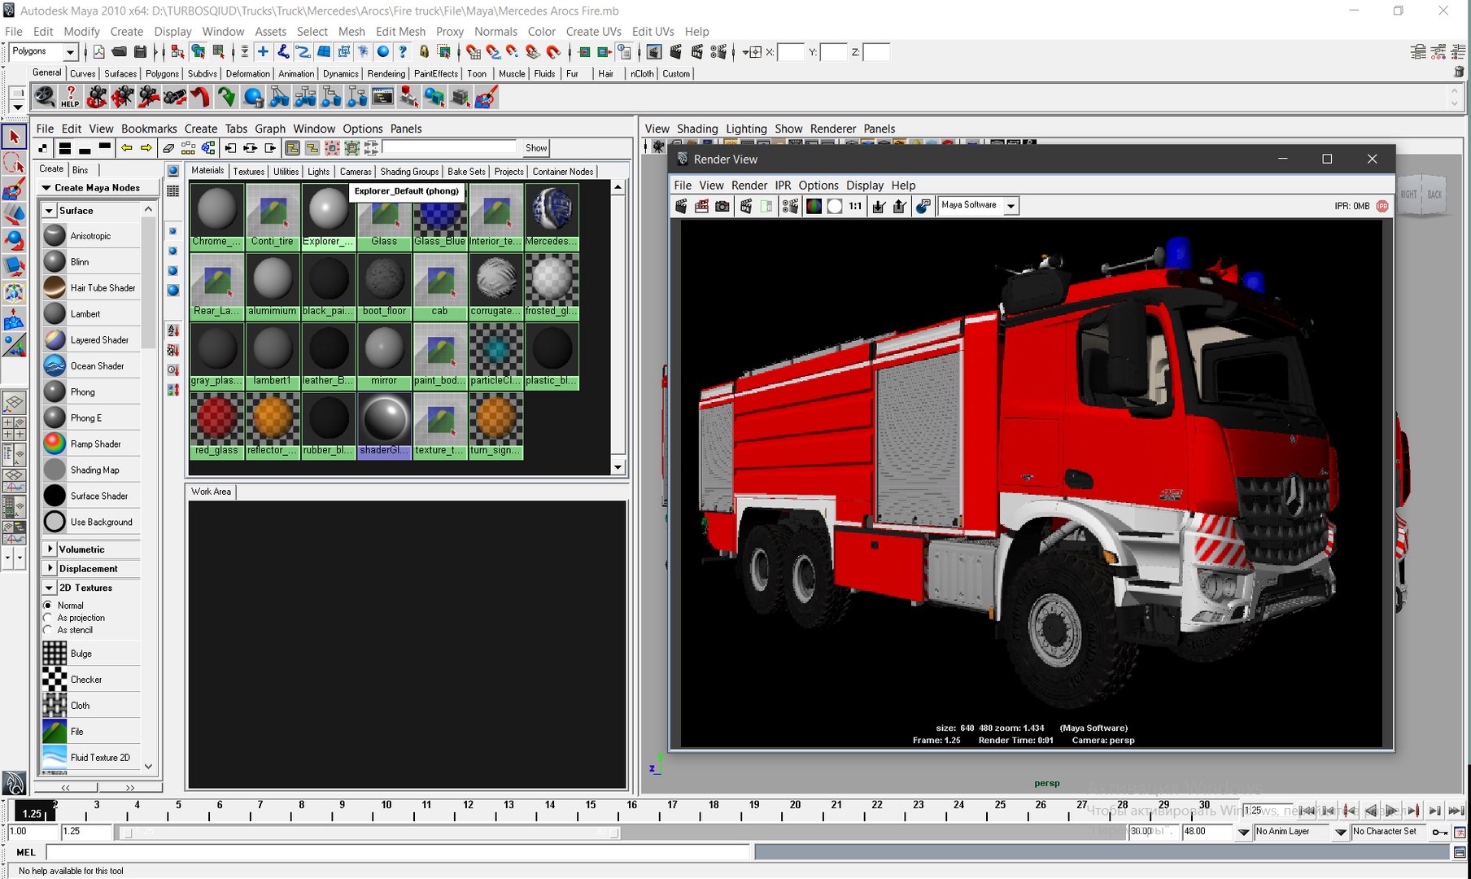Click the output connections icon in Hypershade
The width and height of the screenshot is (1471, 879).
(270, 148)
